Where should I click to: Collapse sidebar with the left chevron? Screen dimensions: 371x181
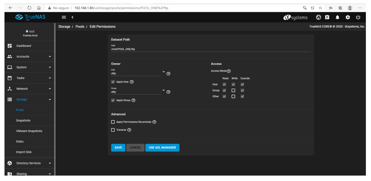pos(72,17)
